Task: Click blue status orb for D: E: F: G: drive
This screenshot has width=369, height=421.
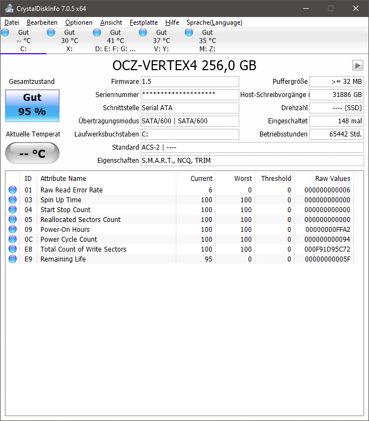Action: (x=97, y=32)
